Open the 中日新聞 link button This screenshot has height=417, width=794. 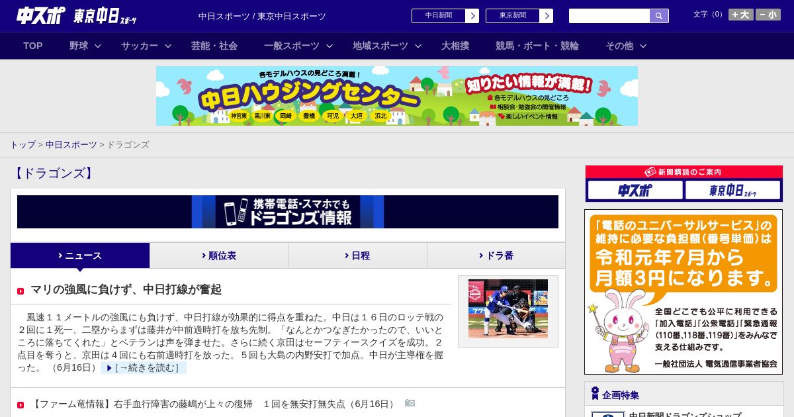(x=439, y=16)
